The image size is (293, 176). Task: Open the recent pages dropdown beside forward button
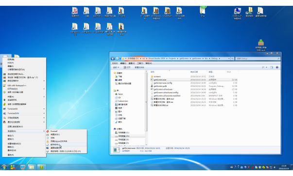(120, 59)
